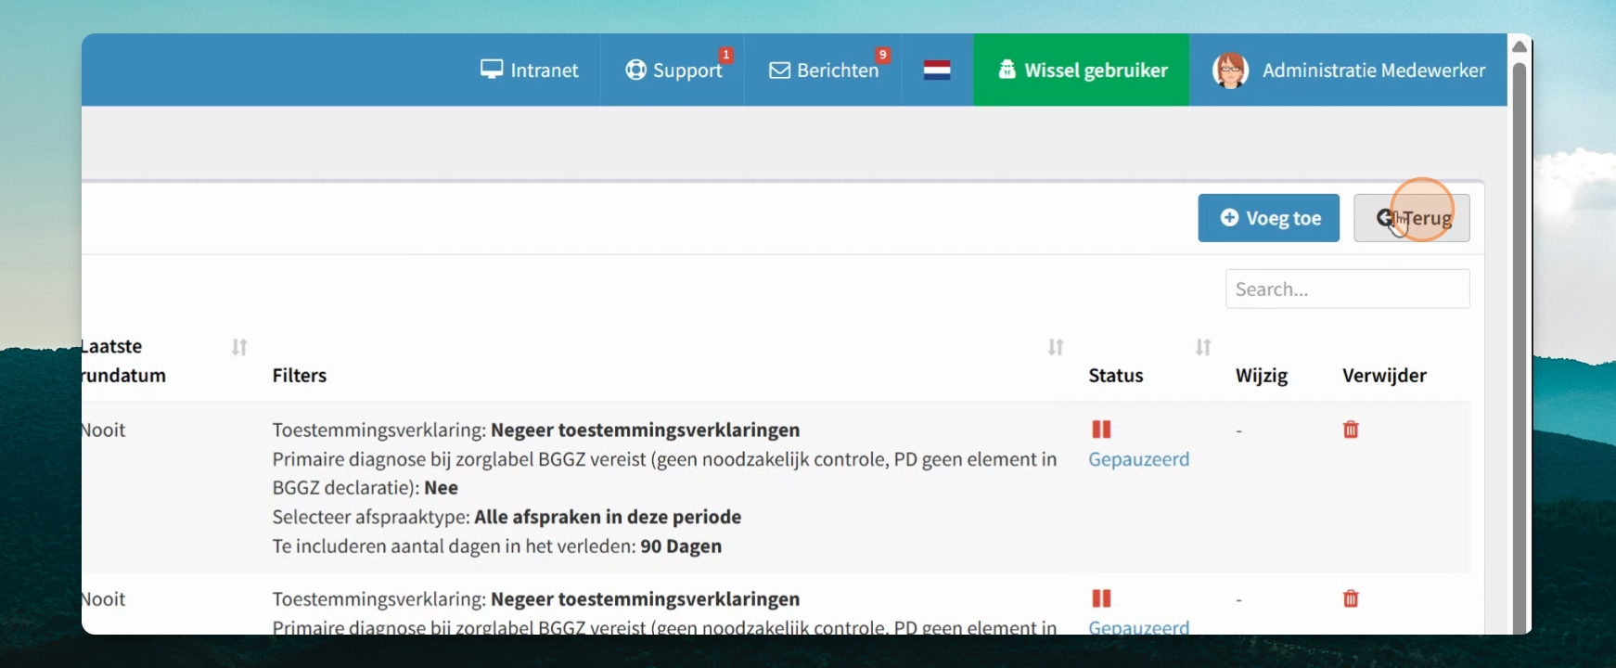Open Berichten envelope messages
Screen dimensions: 1616x668
click(824, 71)
